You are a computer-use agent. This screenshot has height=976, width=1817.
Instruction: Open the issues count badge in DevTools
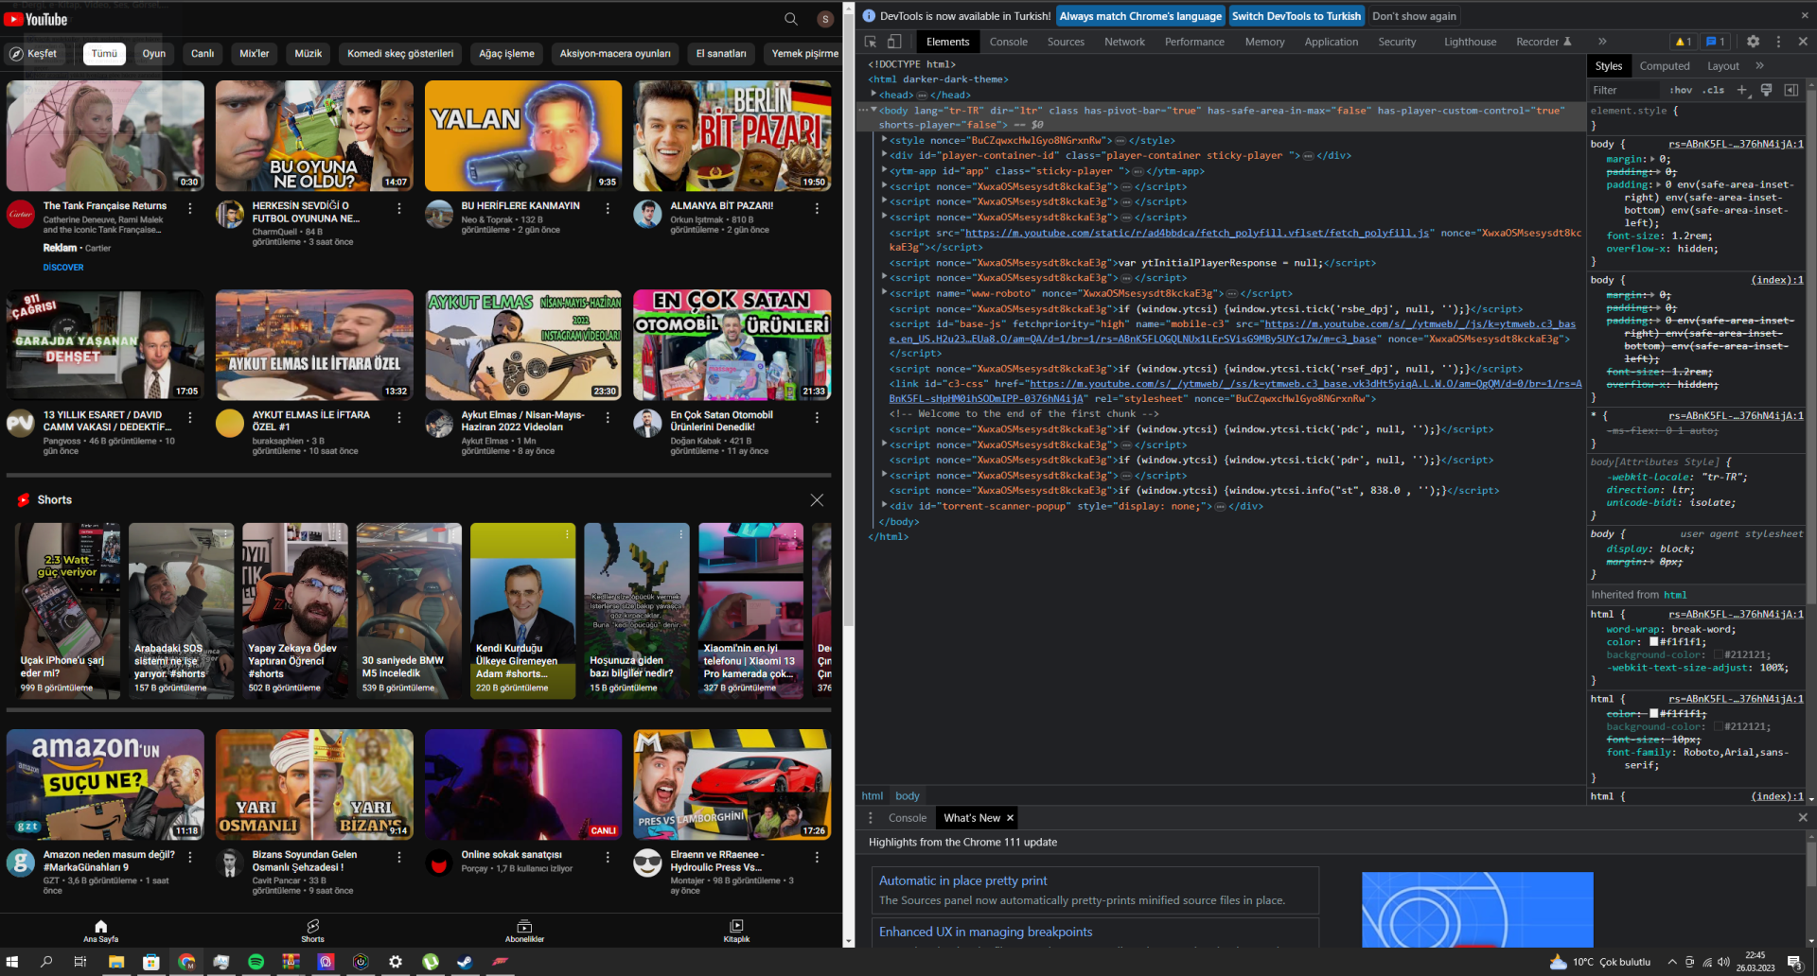[x=1715, y=42]
